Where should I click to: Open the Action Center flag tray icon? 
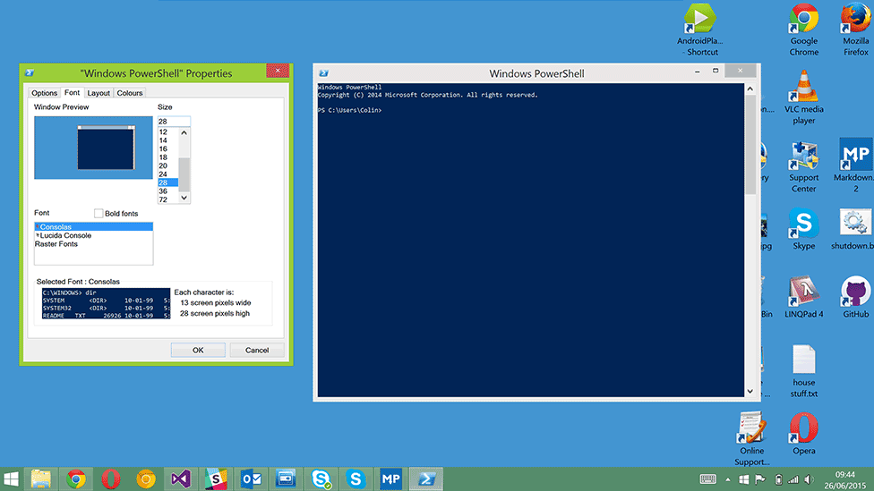[x=759, y=479]
